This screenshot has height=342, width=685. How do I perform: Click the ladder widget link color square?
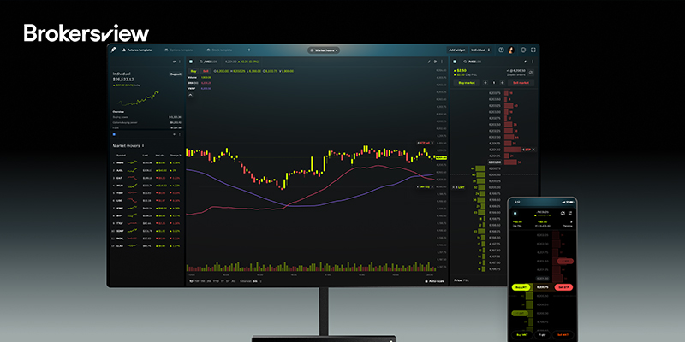coord(455,62)
